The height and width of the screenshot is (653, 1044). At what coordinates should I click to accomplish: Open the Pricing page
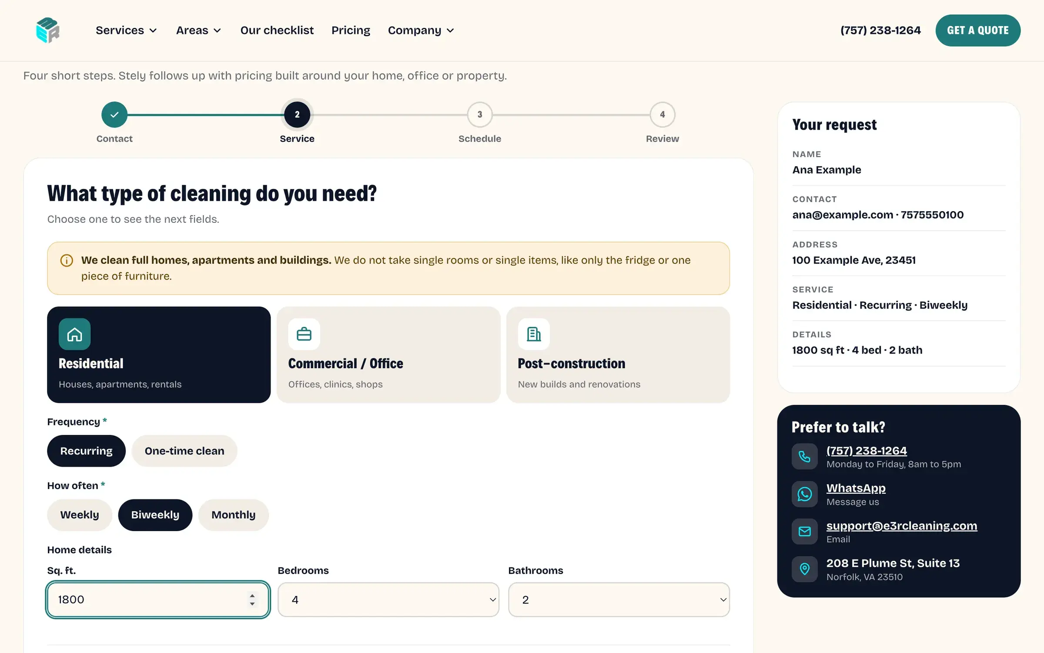point(351,30)
